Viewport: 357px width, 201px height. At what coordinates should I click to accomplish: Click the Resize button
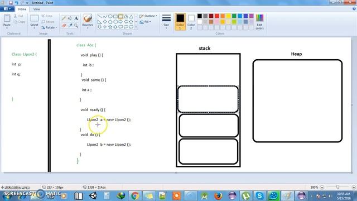pos(48,22)
